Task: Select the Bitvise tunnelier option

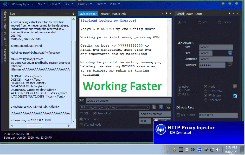Action: click(179, 90)
